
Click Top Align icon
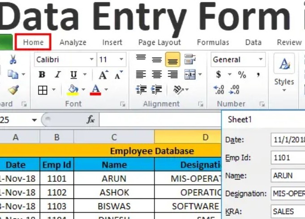141,57
